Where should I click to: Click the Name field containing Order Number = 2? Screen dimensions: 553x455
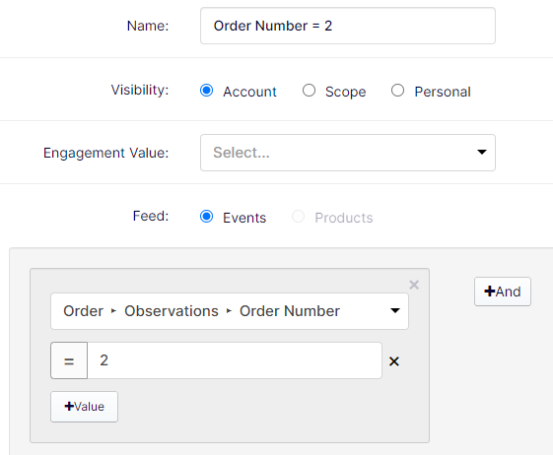(348, 26)
